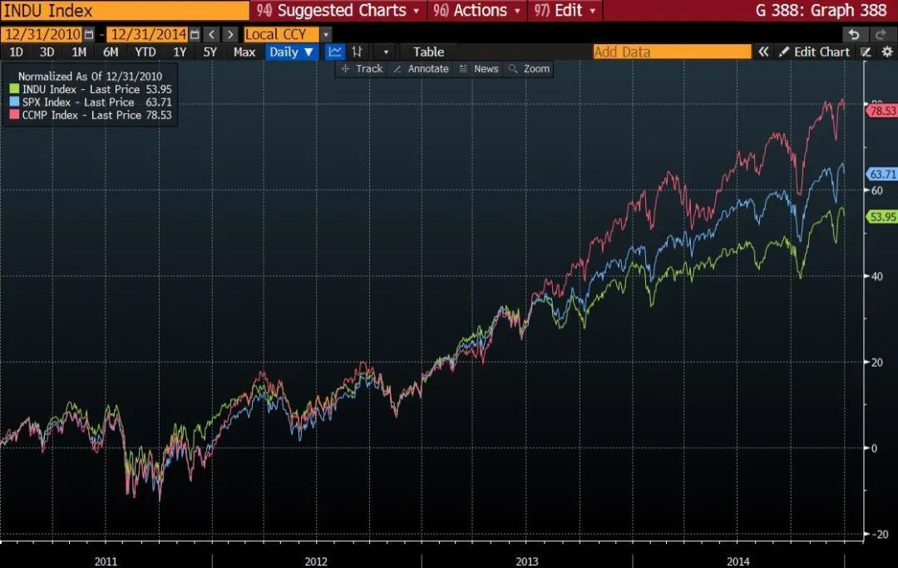898x568 pixels.
Task: Switch to Table view
Action: tap(428, 52)
